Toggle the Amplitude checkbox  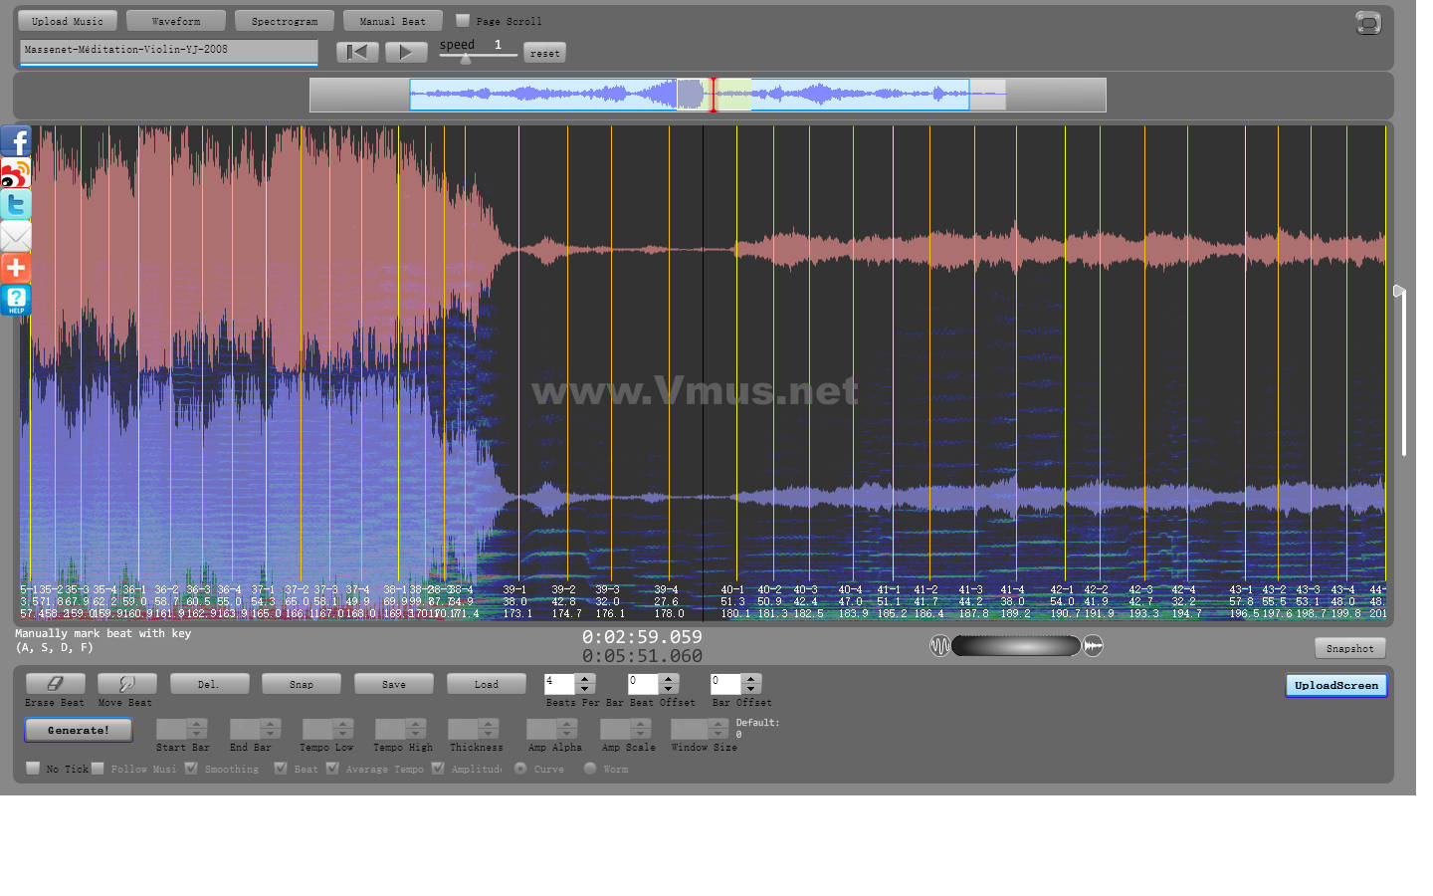point(438,768)
